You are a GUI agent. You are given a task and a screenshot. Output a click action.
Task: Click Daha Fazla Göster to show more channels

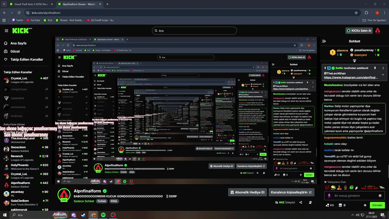pyautogui.click(x=14, y=124)
